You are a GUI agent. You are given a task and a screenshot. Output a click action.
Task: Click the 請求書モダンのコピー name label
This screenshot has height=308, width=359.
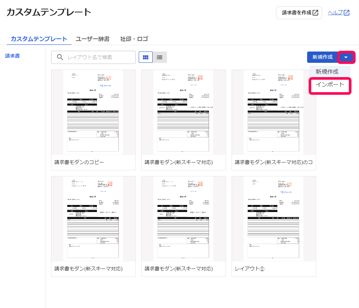pyautogui.click(x=79, y=162)
